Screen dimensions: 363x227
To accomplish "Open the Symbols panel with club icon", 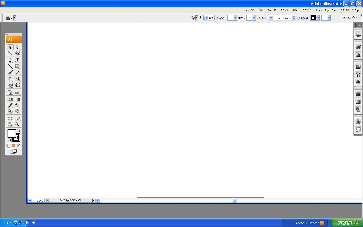I will click(x=358, y=82).
